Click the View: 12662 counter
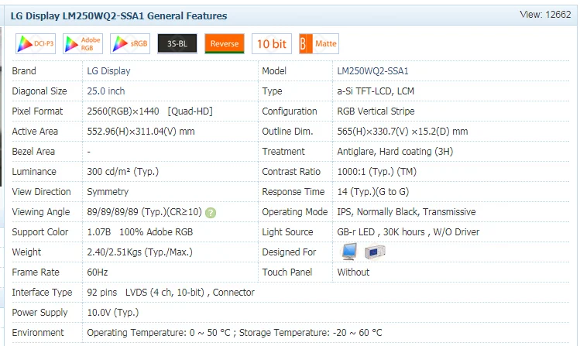The height and width of the screenshot is (346, 580). 545,15
